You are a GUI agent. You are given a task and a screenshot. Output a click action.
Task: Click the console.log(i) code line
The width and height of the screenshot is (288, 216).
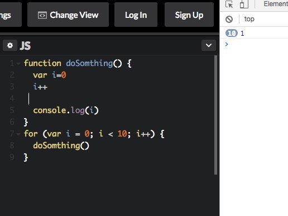pos(66,110)
